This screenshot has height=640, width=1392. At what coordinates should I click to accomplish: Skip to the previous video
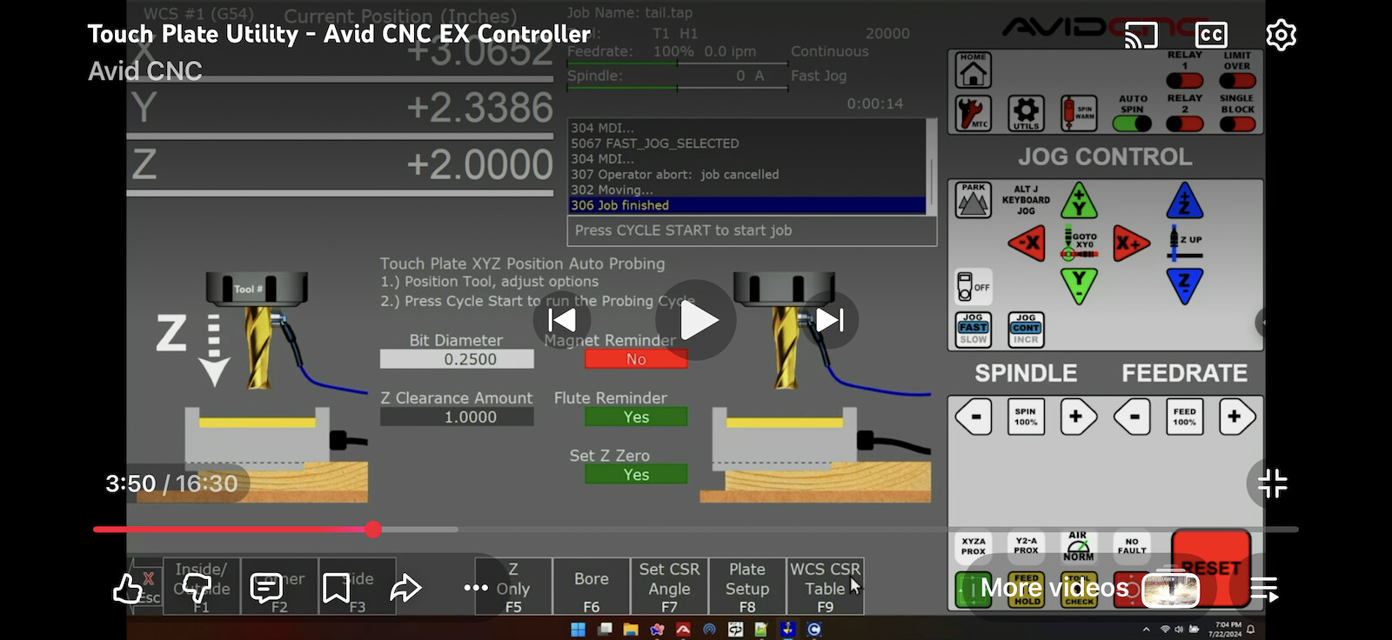point(562,320)
